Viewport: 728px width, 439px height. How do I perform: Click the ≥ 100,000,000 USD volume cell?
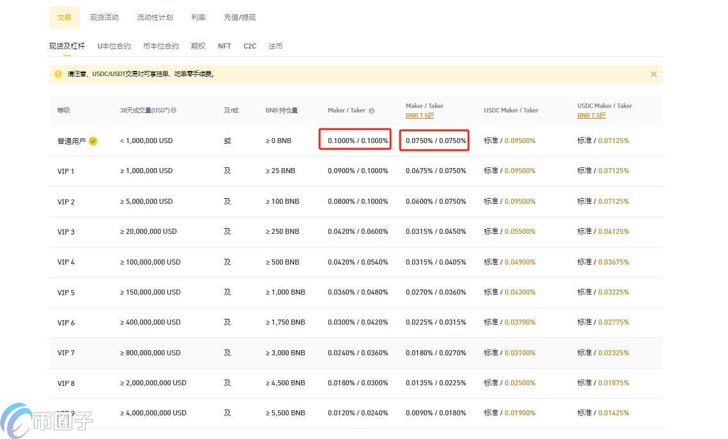[150, 262]
